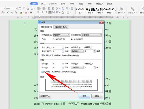Shrink font size with the smaller A icon

(x=24, y=9)
